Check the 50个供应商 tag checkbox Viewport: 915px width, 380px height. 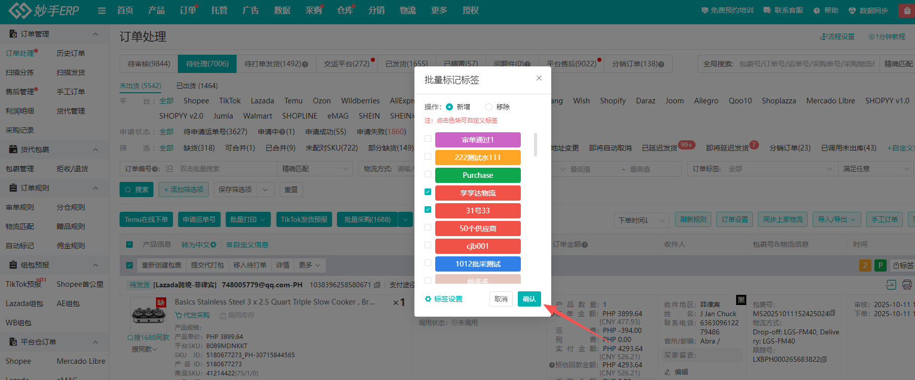click(428, 227)
